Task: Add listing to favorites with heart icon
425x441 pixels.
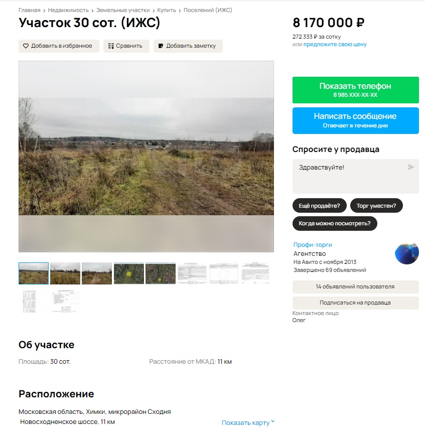Action: [x=59, y=46]
